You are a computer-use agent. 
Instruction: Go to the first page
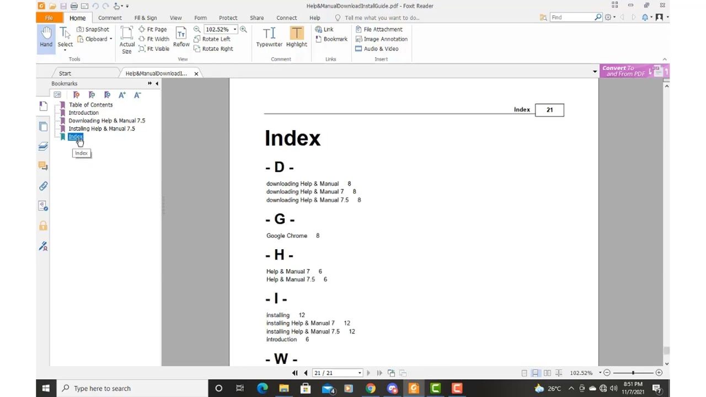tap(295, 373)
